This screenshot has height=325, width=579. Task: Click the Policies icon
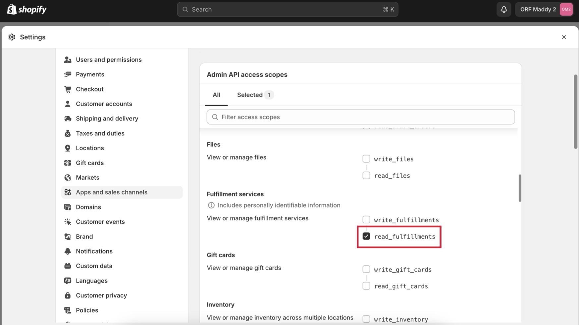tap(68, 310)
